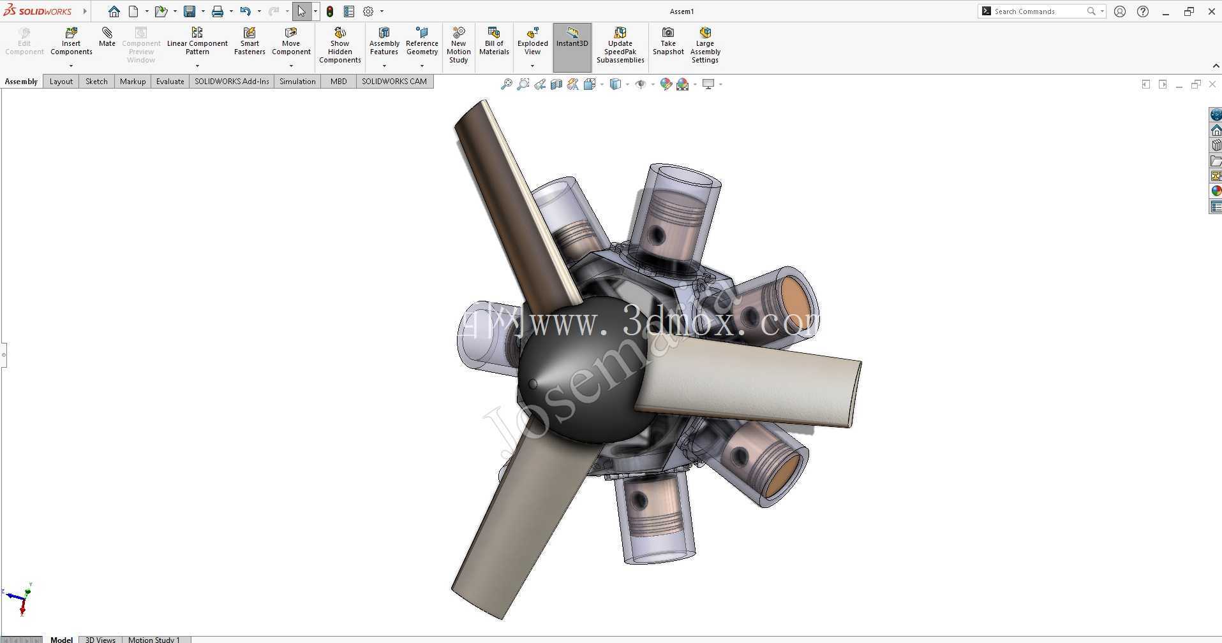Expand the Exploded View dropdown arrow
The height and width of the screenshot is (643, 1222).
click(x=532, y=66)
